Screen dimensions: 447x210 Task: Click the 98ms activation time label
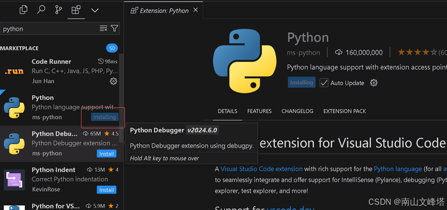point(107,62)
